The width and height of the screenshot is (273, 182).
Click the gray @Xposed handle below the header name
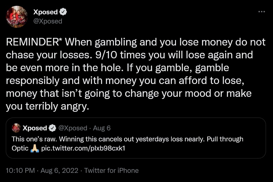tap(47, 21)
